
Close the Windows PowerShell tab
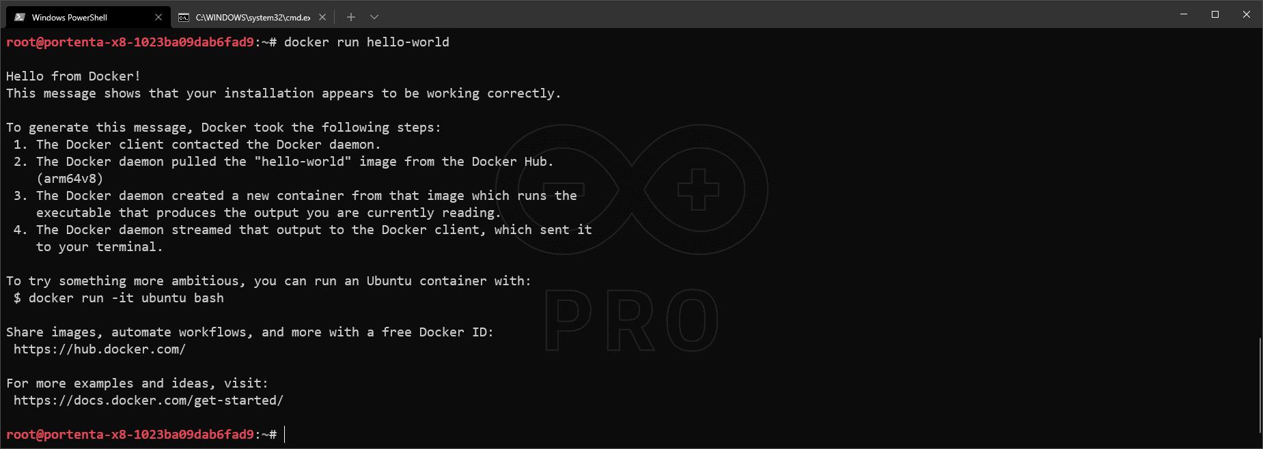pyautogui.click(x=158, y=17)
